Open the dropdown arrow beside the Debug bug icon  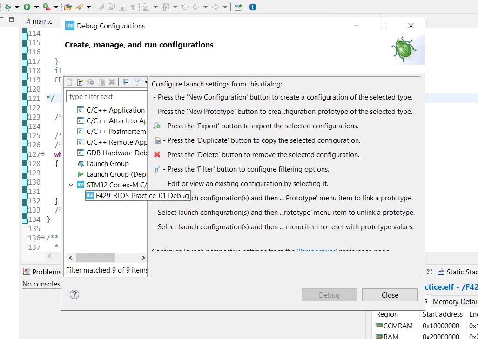(x=17, y=7)
